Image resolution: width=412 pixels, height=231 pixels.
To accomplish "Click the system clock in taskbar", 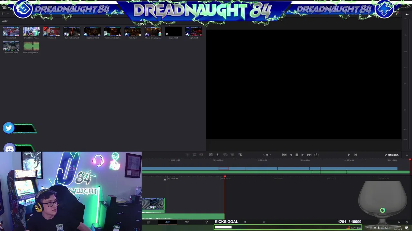I will pyautogui.click(x=398, y=228).
